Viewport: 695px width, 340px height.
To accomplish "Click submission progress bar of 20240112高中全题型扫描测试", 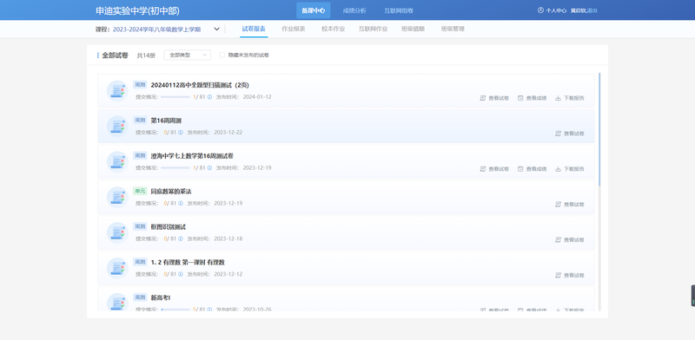I will 175,97.
